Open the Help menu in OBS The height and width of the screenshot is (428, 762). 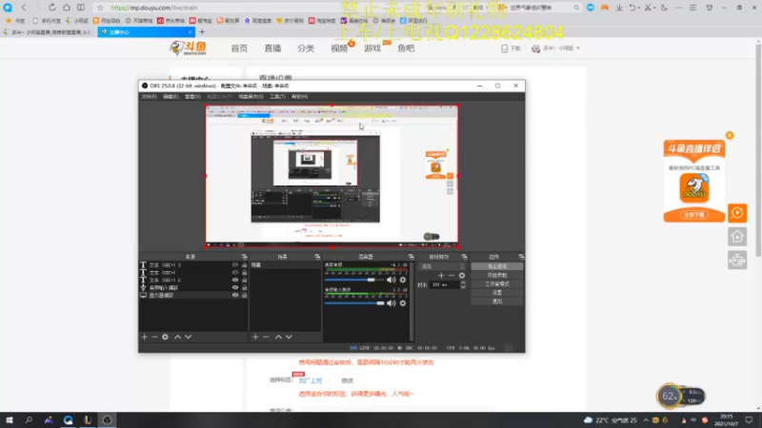point(299,97)
